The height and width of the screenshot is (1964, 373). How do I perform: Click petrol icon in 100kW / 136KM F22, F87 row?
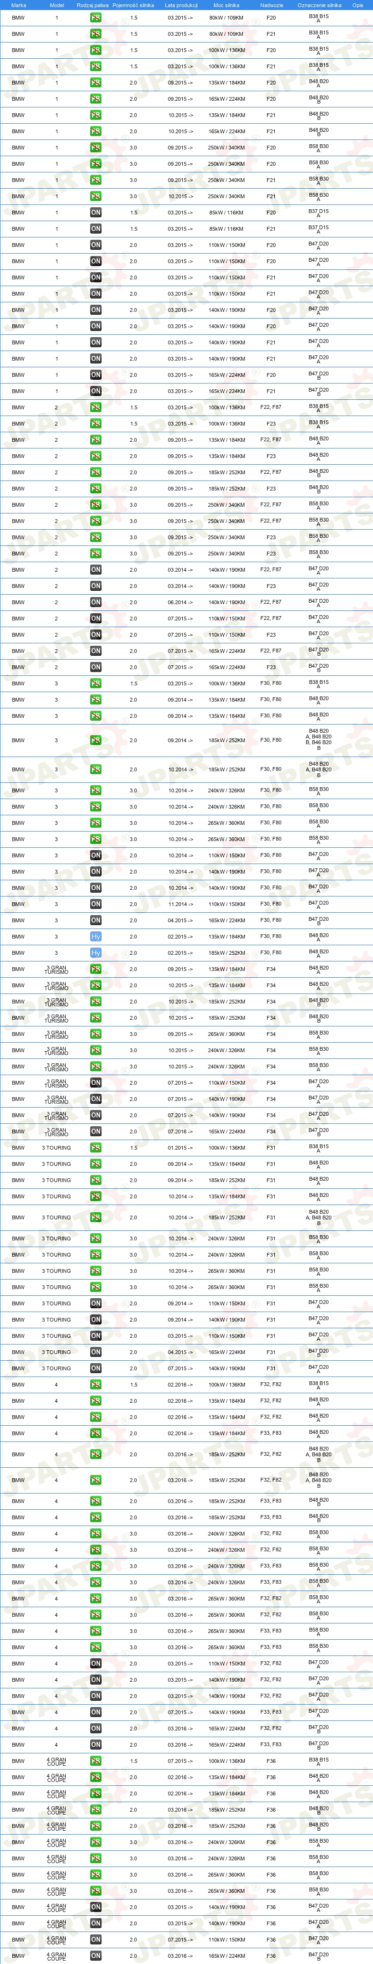point(95,407)
